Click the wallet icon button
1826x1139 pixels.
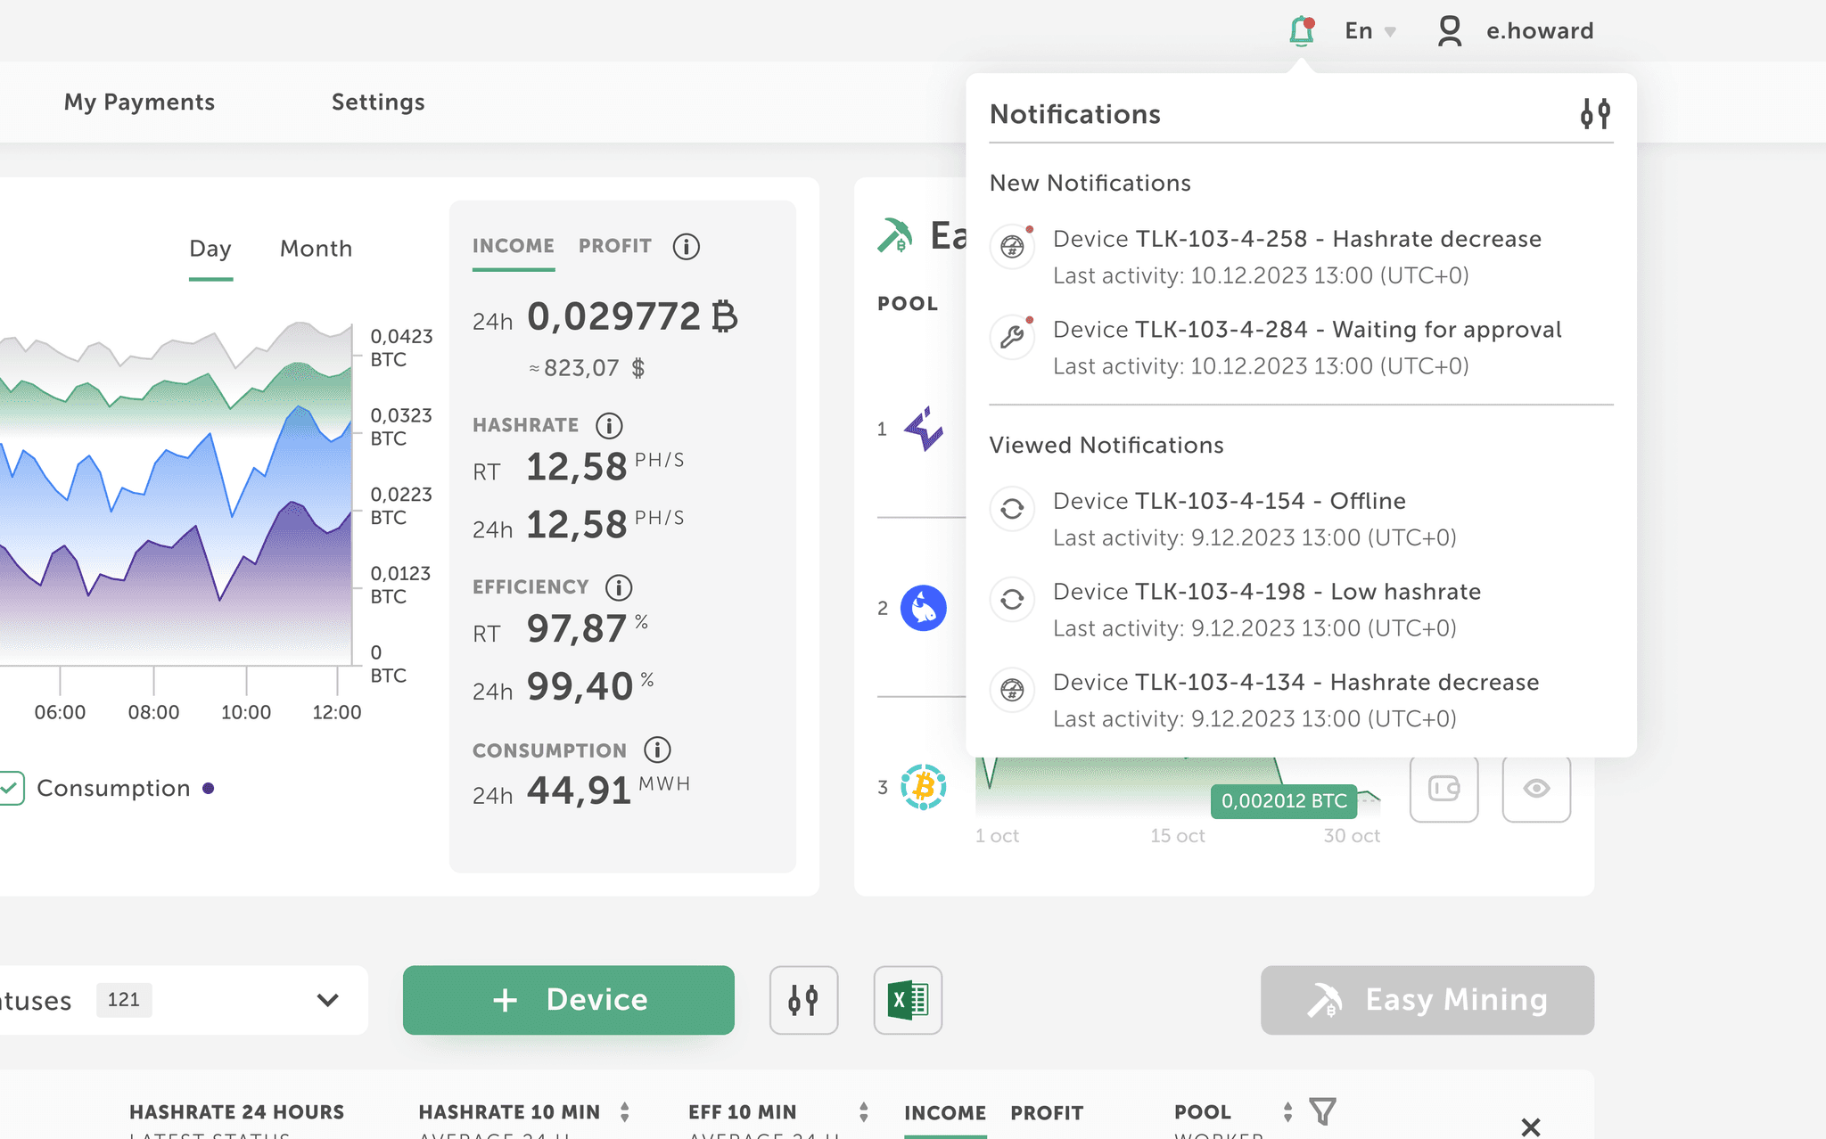click(1444, 789)
